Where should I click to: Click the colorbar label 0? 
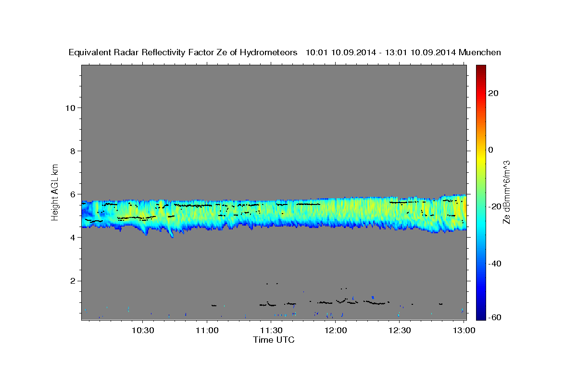tap(490, 150)
